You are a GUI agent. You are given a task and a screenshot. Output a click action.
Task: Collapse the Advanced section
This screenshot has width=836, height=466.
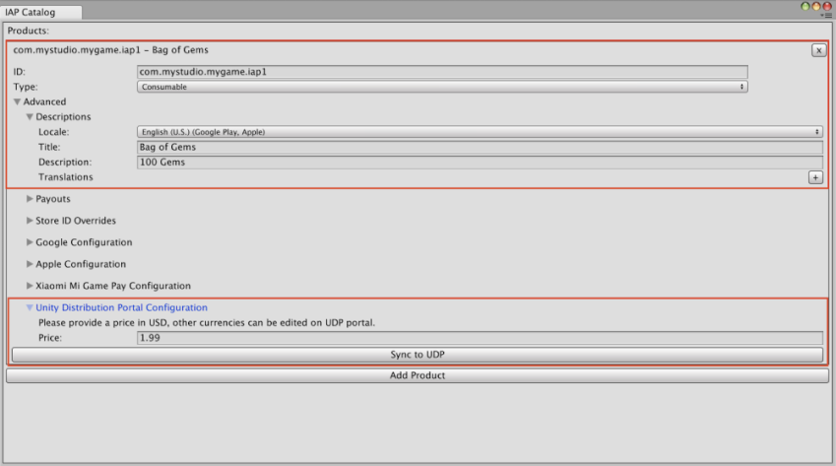(x=18, y=102)
